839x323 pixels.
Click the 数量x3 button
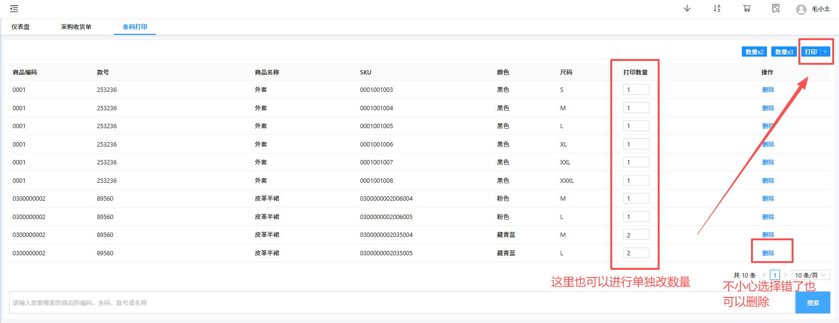[784, 52]
